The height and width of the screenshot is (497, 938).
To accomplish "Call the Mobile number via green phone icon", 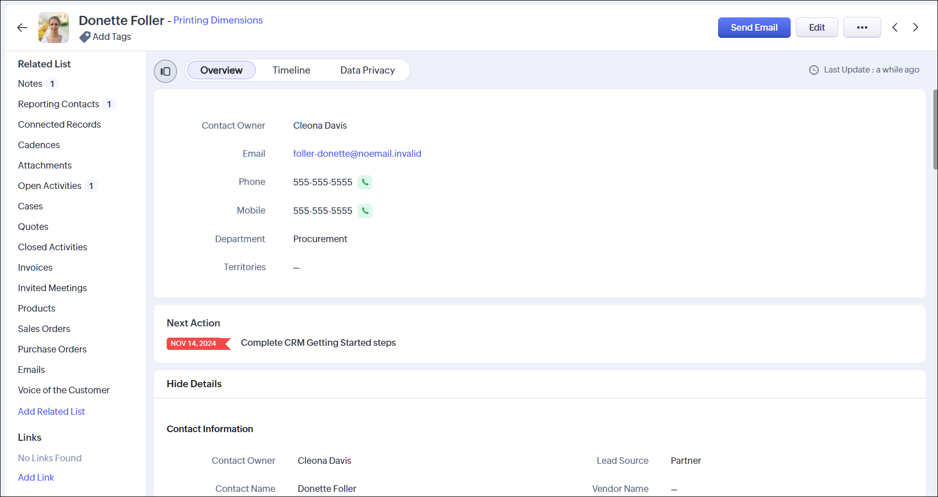I will (x=365, y=211).
